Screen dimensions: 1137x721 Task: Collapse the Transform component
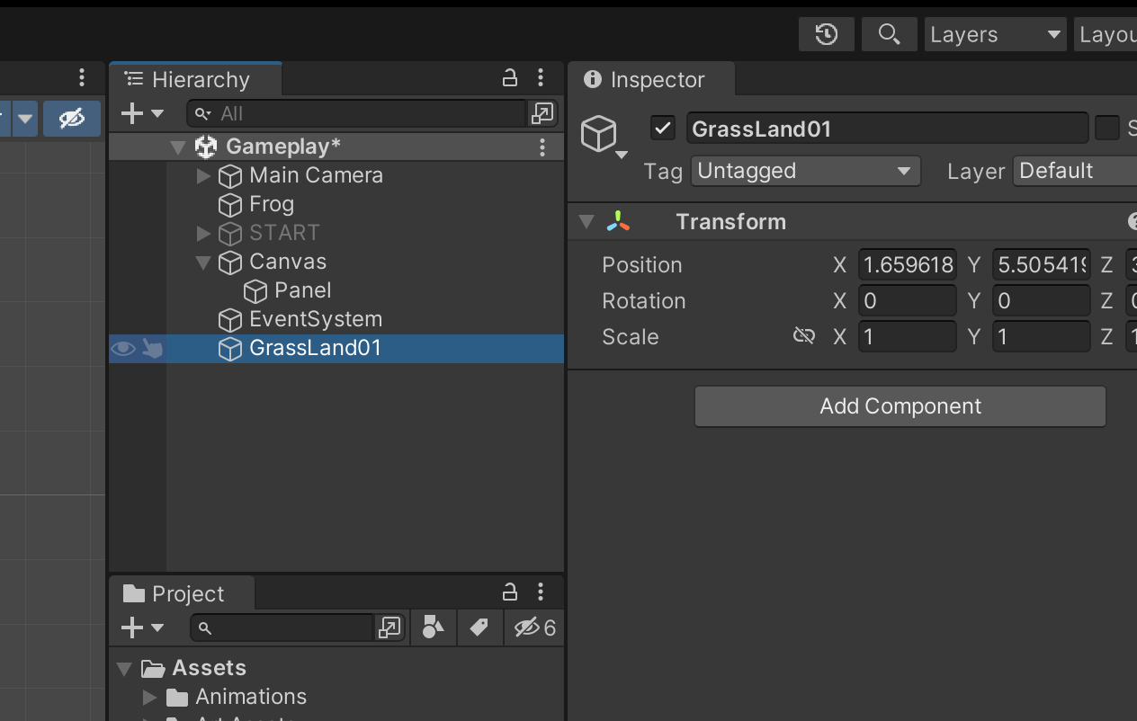pos(586,222)
